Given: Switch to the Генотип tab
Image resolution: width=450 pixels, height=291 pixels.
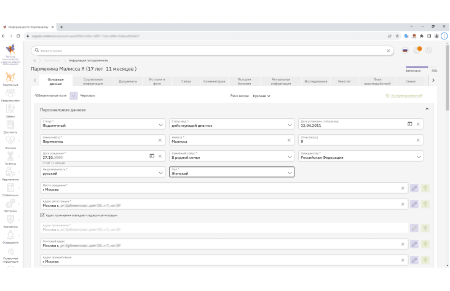Looking at the screenshot, I should pyautogui.click(x=344, y=81).
